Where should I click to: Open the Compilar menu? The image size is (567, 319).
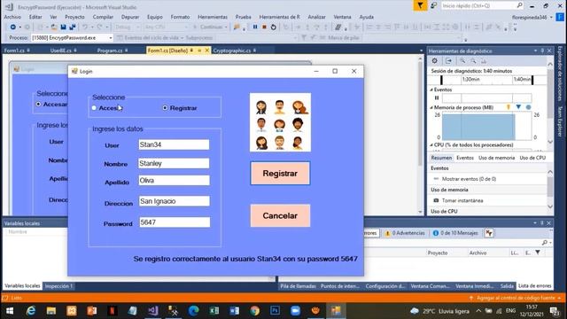(x=103, y=17)
